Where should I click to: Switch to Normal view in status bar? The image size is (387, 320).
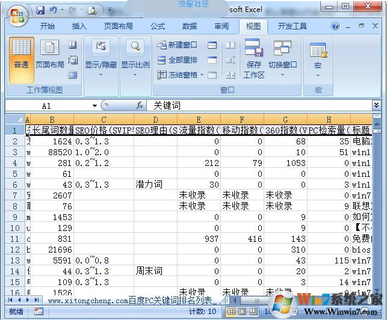click(x=231, y=312)
